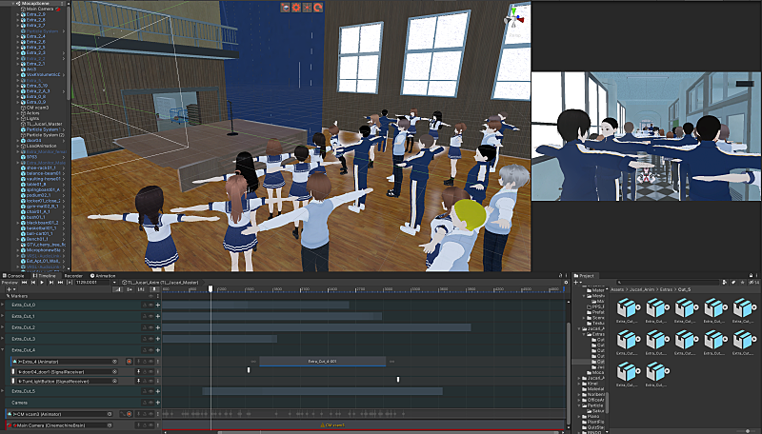Toggle Markers track visibility eye
The width and height of the screenshot is (762, 434).
coord(151,296)
